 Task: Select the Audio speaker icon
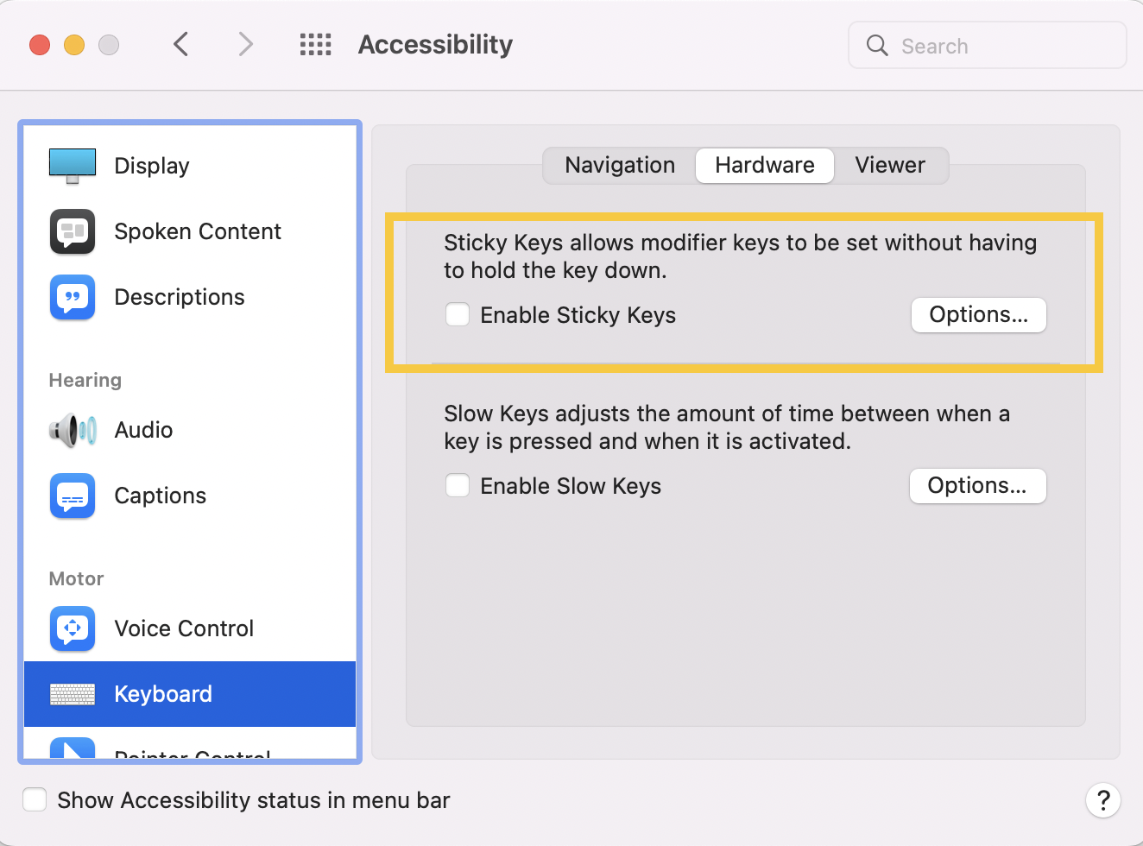coord(73,430)
